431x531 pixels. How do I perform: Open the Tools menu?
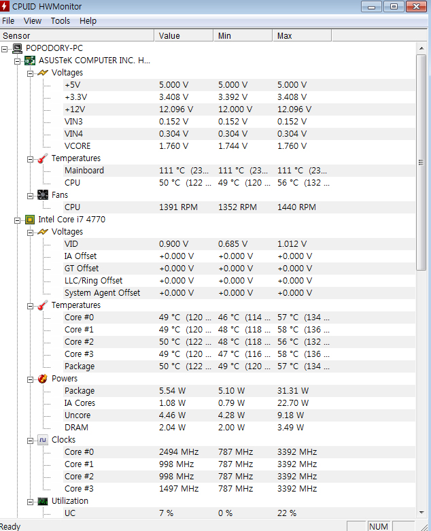60,21
